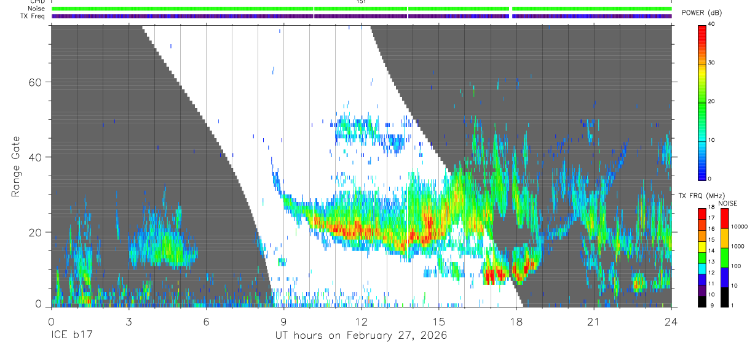The image size is (755, 348).
Task: Click the '40' tick on POWER colorbar
Action: (x=712, y=24)
